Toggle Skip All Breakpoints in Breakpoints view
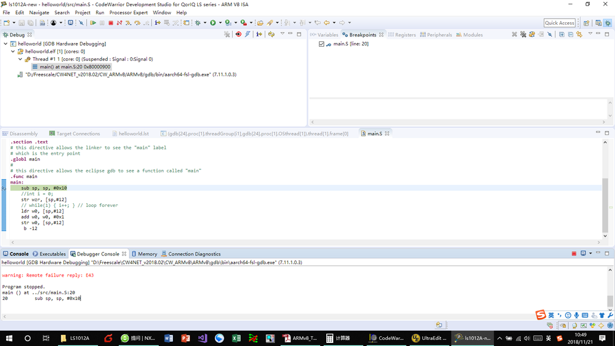The width and height of the screenshot is (615, 346). (x=550, y=34)
